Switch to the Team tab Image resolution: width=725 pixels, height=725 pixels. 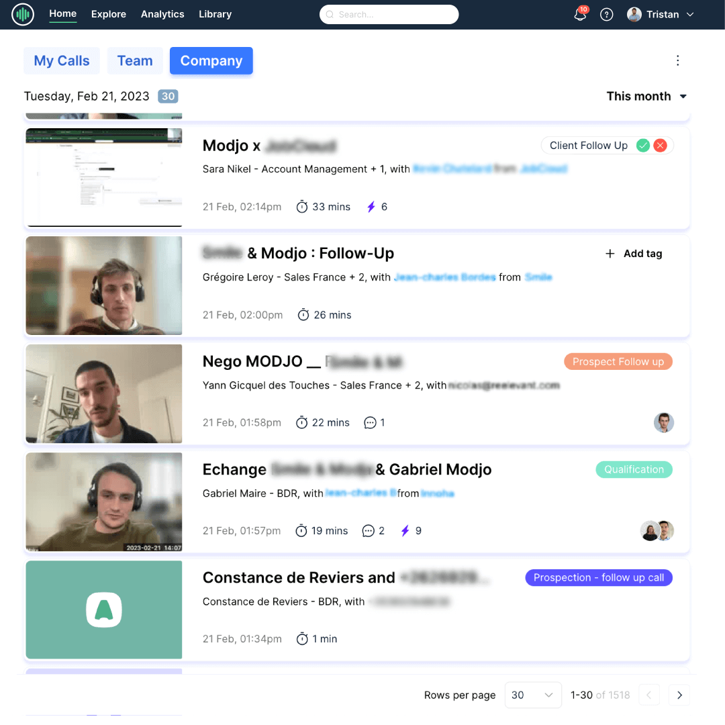pyautogui.click(x=134, y=60)
